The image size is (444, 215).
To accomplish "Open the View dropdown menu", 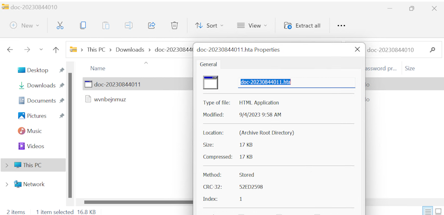I will (x=252, y=26).
